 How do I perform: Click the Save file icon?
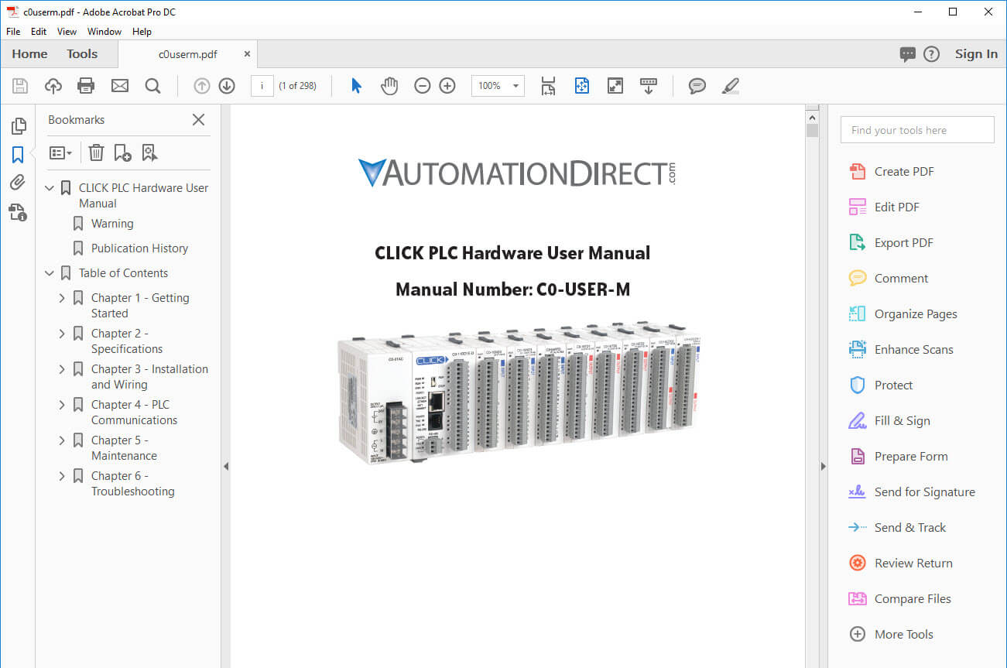[19, 86]
